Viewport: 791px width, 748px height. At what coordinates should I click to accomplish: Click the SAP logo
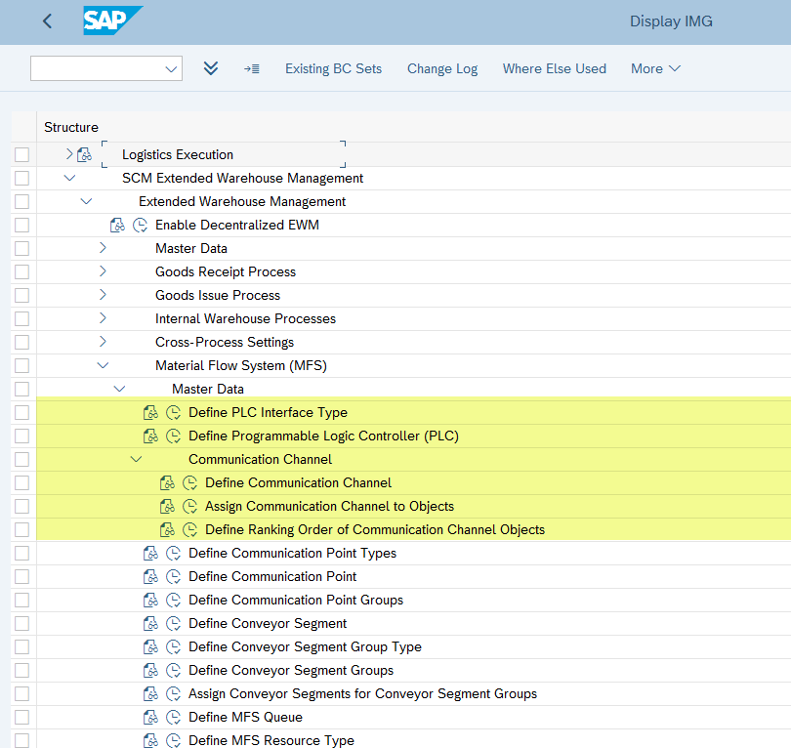pos(111,21)
